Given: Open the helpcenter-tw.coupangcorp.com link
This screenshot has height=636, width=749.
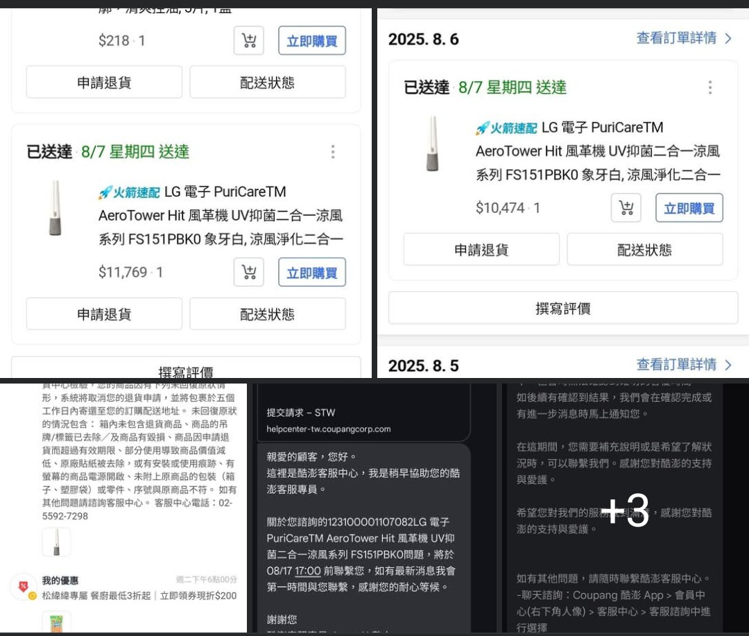Looking at the screenshot, I should (x=329, y=429).
